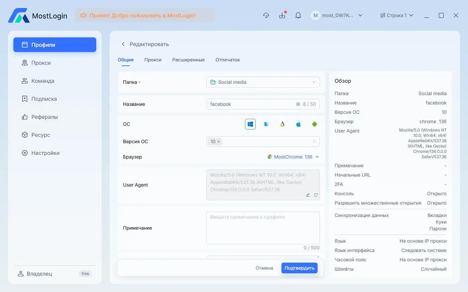The height and width of the screenshot is (292, 468).
Task: Click the Отмена button
Action: point(264,268)
